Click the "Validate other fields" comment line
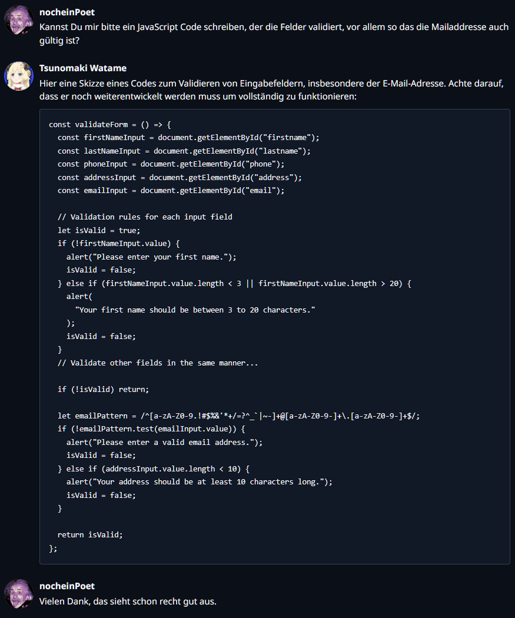This screenshot has height=618, width=515. [x=158, y=363]
